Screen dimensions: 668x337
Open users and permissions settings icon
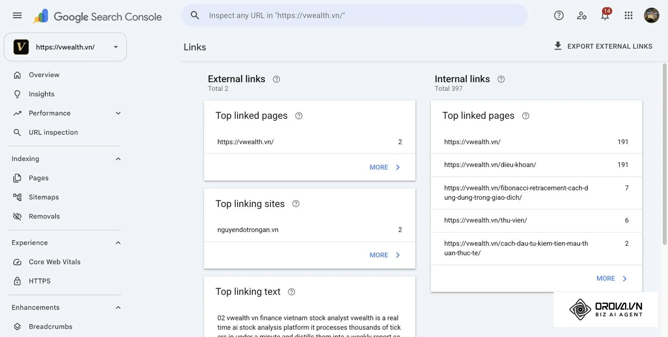coord(582,16)
